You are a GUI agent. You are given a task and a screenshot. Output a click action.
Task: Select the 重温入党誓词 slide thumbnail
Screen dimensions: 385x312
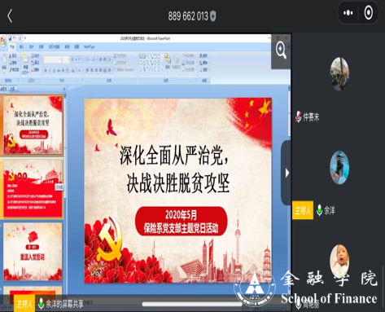click(33, 252)
